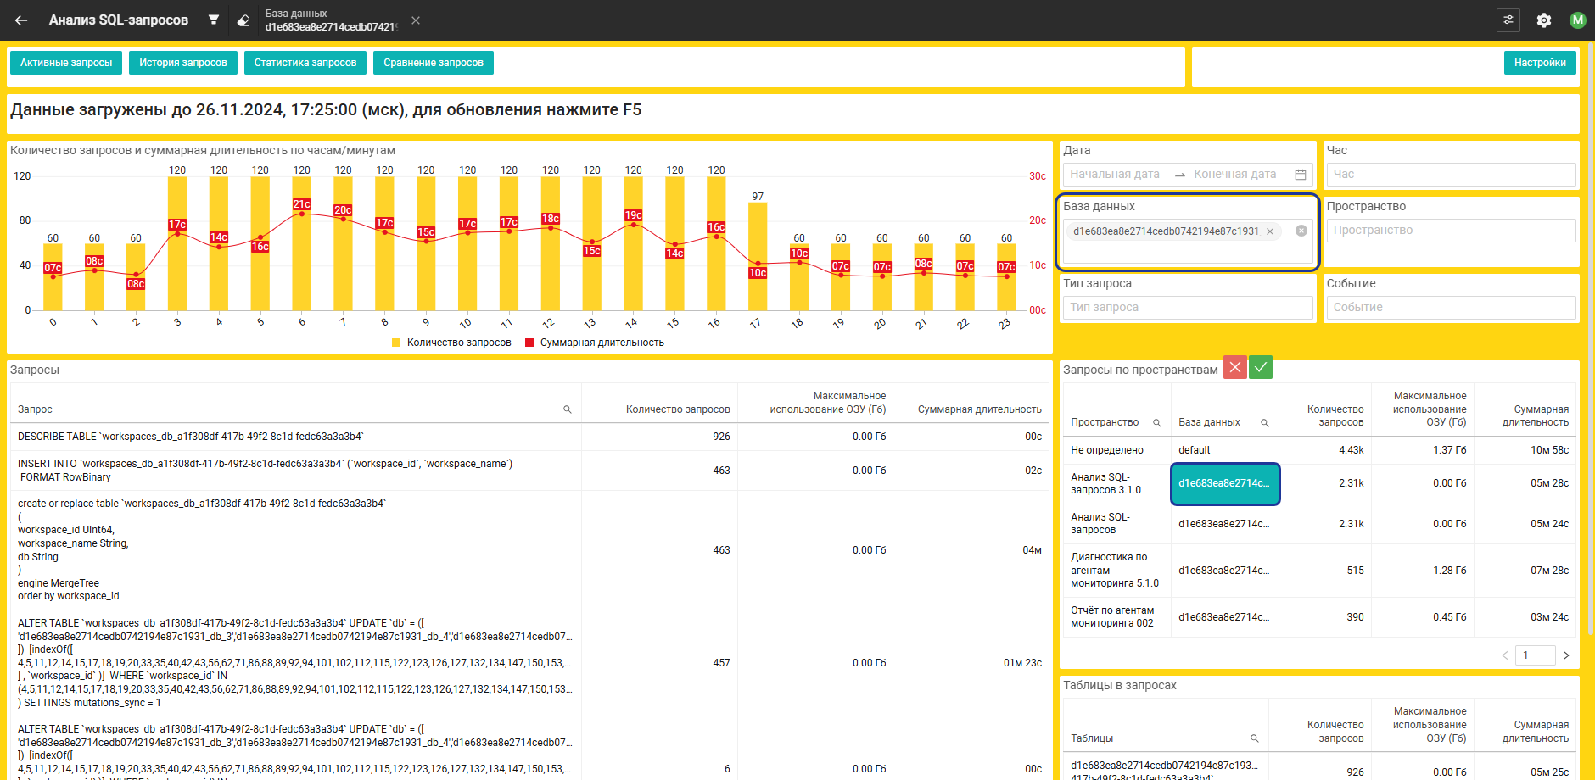Click the Начальная дата field
1595x780 pixels.
point(1115,175)
